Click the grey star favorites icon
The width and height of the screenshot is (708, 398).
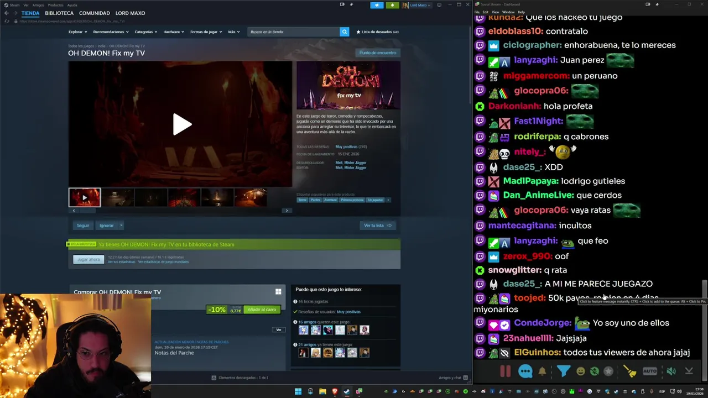[x=608, y=371]
